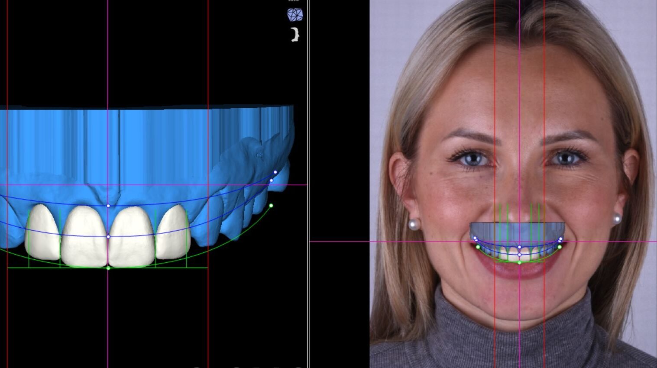Select the leftmost white tooth in 3D view
657x368 pixels.
point(42,232)
